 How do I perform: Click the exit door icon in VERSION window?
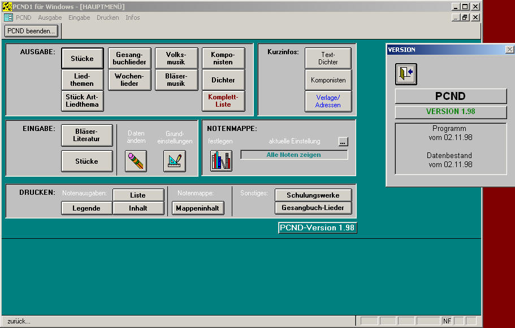[x=406, y=74]
